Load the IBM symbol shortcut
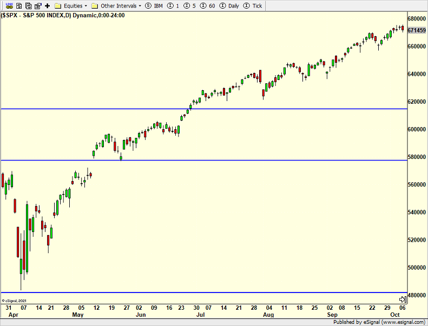This screenshot has width=428, height=326. pyautogui.click(x=154, y=5)
